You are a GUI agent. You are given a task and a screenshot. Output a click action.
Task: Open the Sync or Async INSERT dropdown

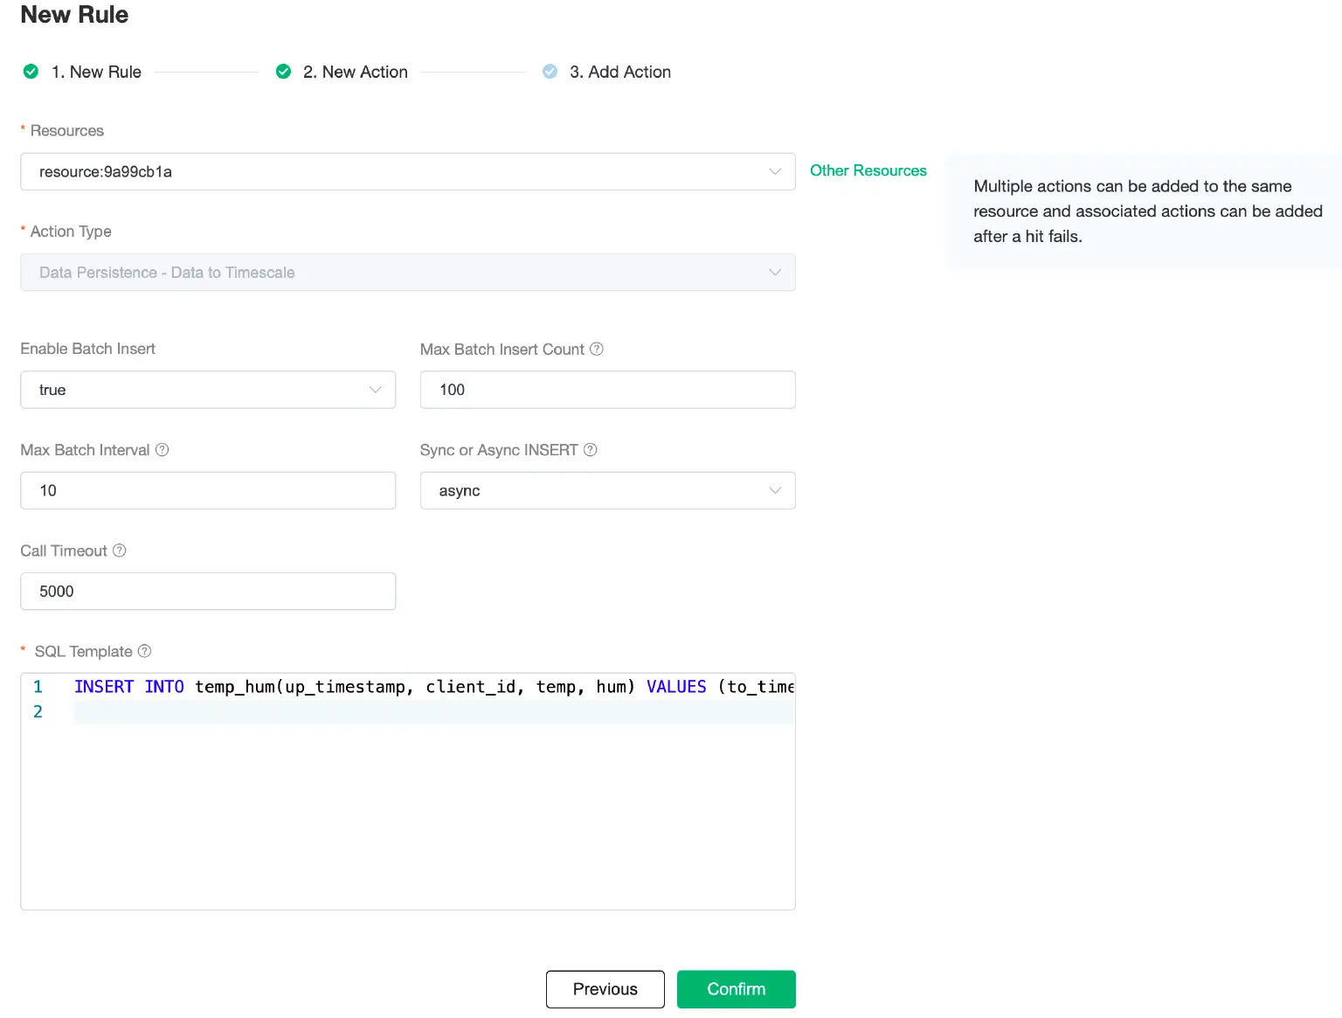[x=607, y=491]
